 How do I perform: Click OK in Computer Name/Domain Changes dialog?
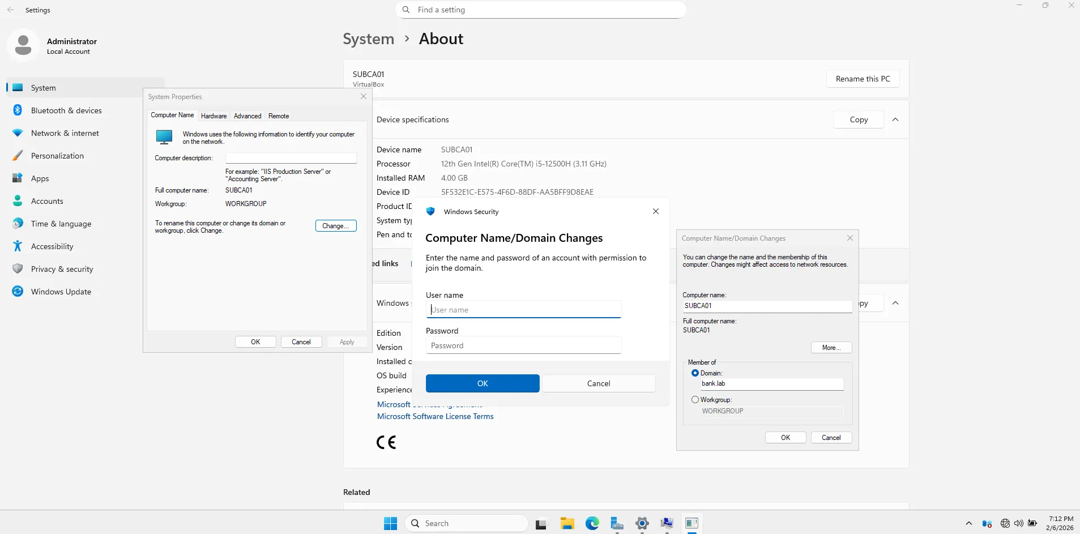(x=786, y=438)
